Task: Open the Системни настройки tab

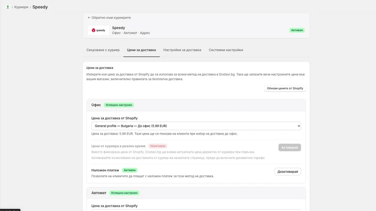Action: pos(226,50)
